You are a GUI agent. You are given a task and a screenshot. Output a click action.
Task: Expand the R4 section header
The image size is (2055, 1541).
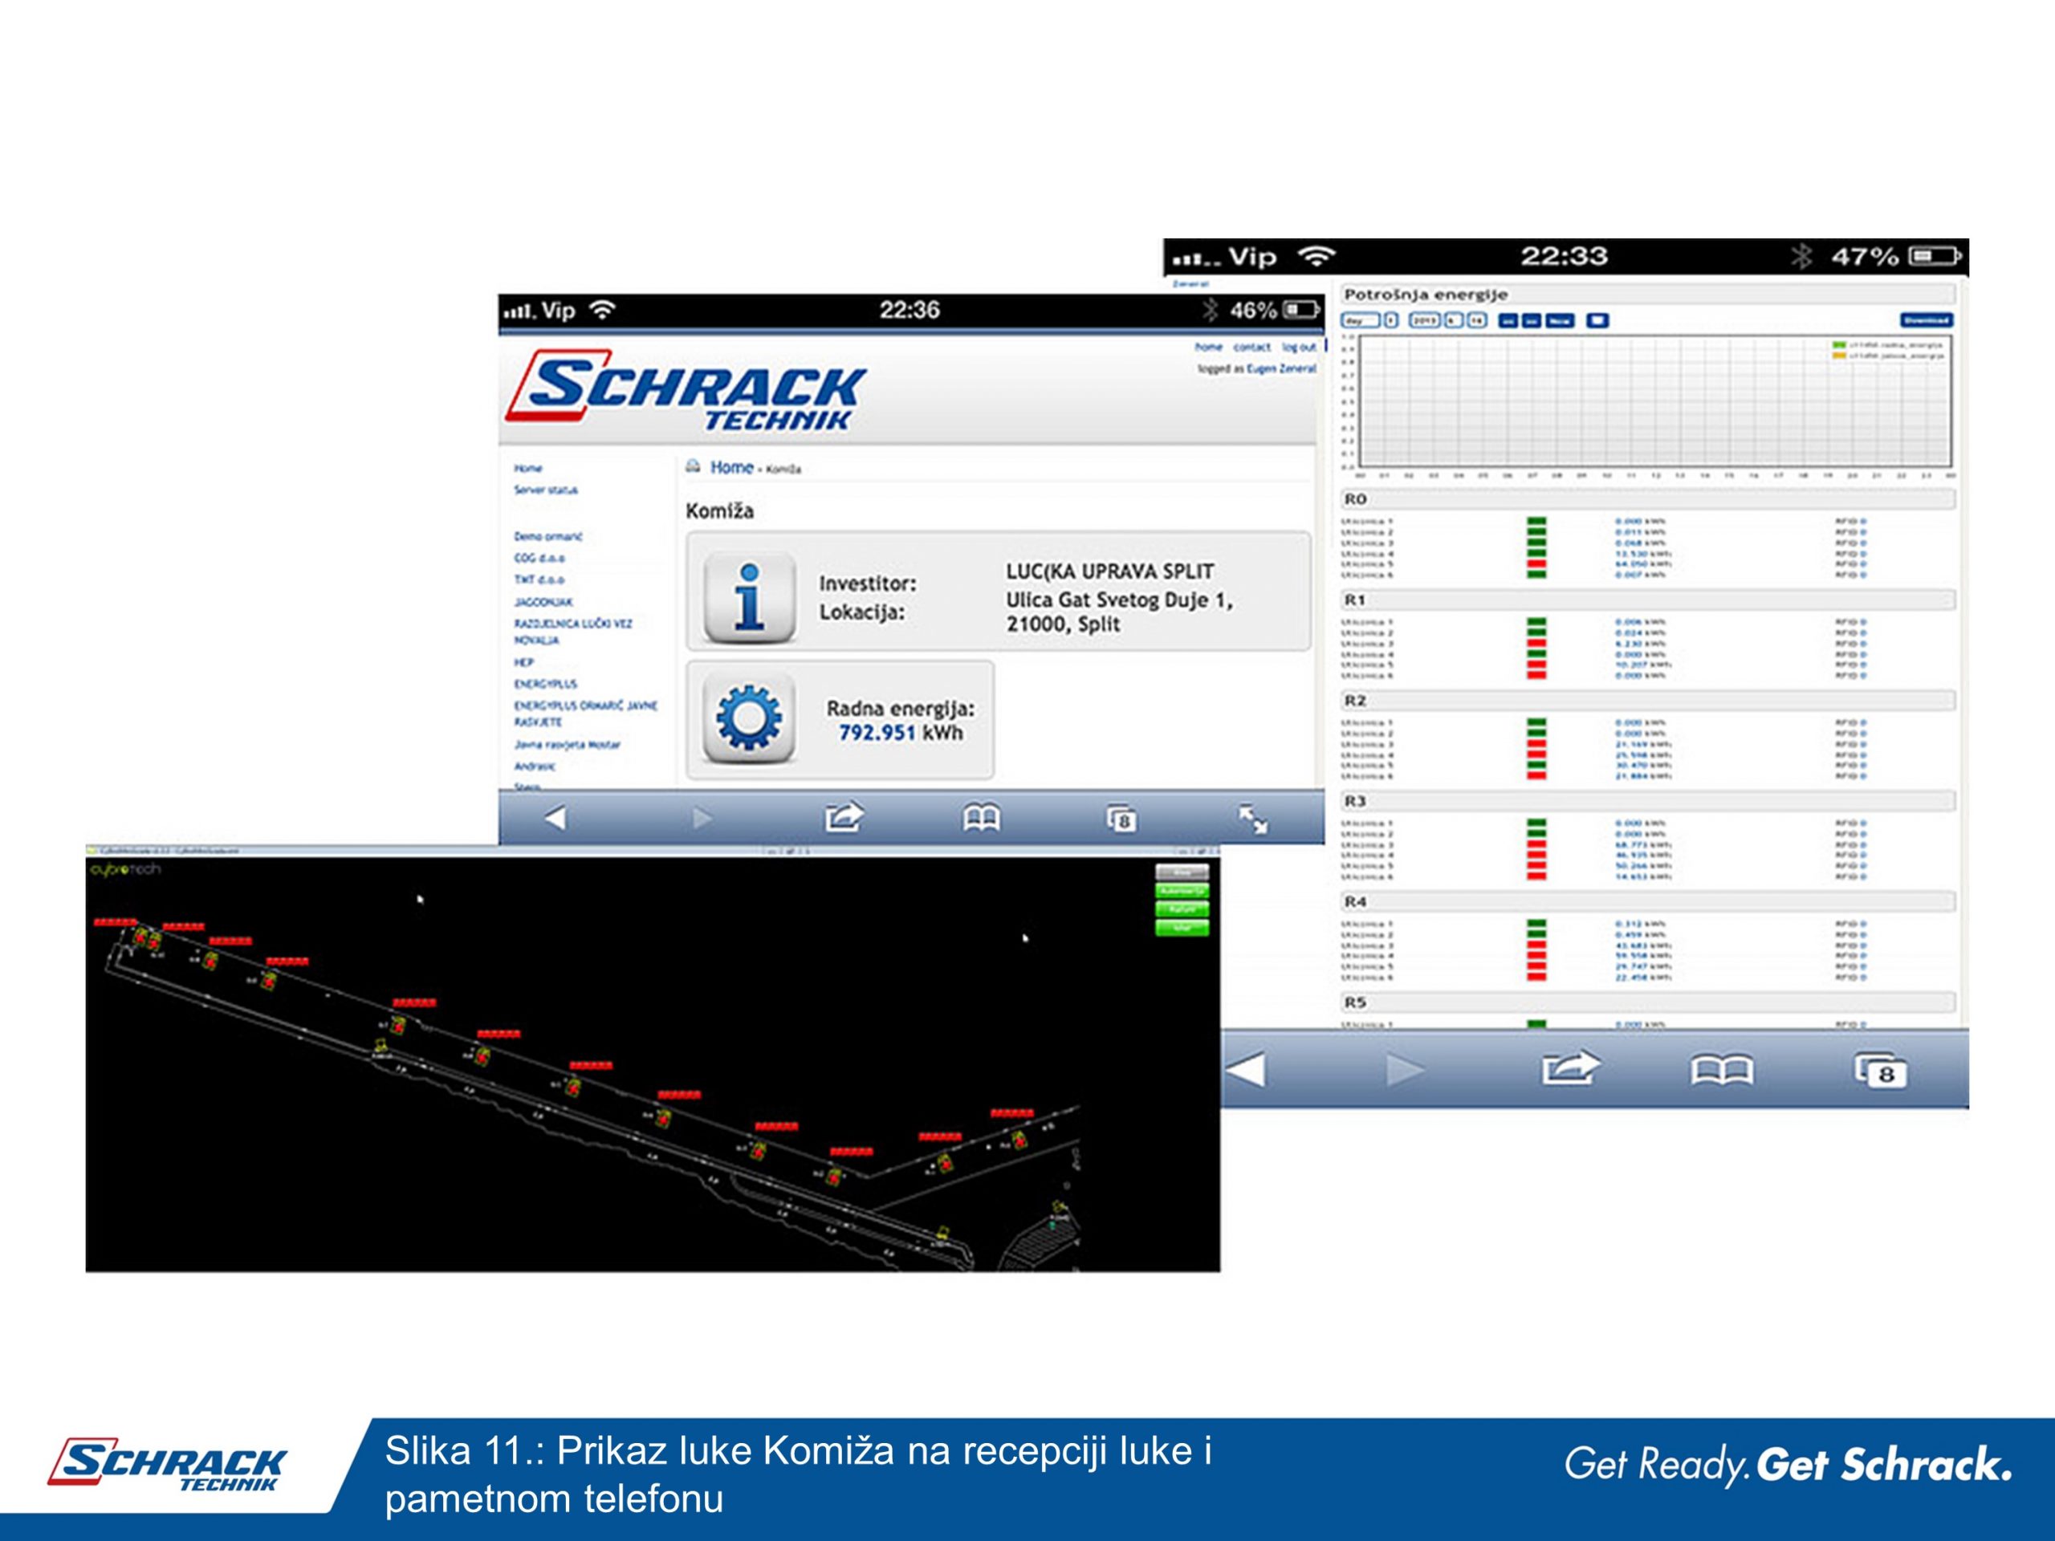(x=1648, y=901)
